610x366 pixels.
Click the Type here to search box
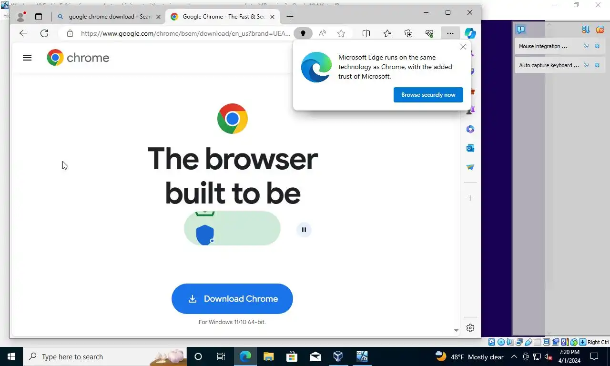point(105,356)
